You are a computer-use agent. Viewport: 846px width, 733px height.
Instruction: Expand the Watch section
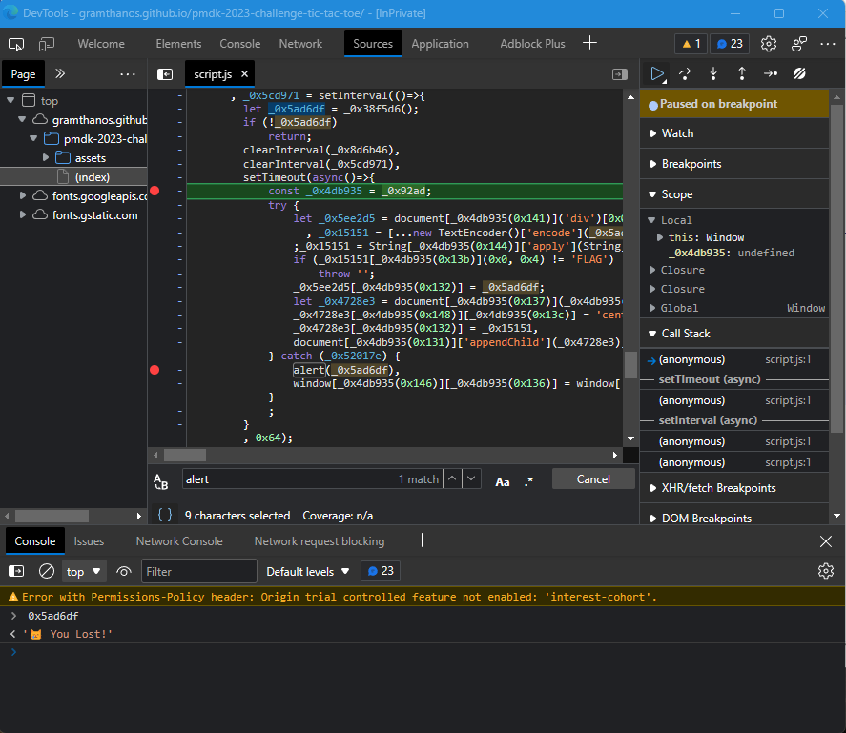pos(677,133)
